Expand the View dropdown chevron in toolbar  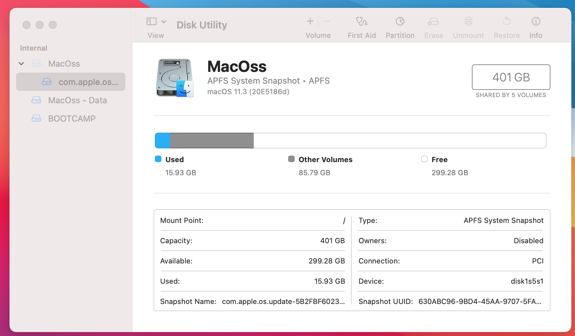164,22
